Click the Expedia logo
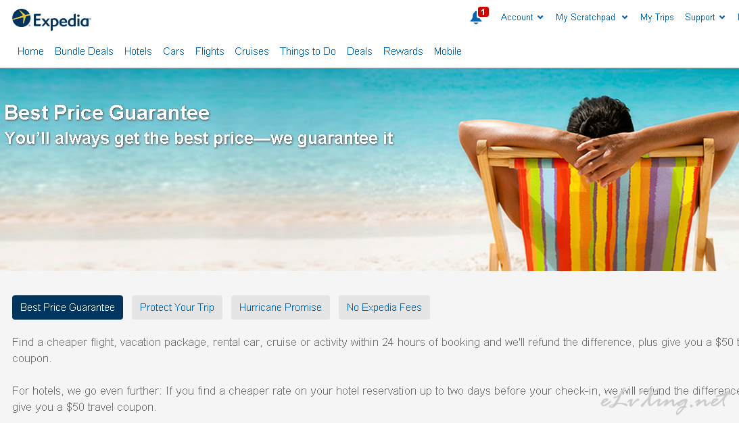This screenshot has width=739, height=423. click(51, 20)
